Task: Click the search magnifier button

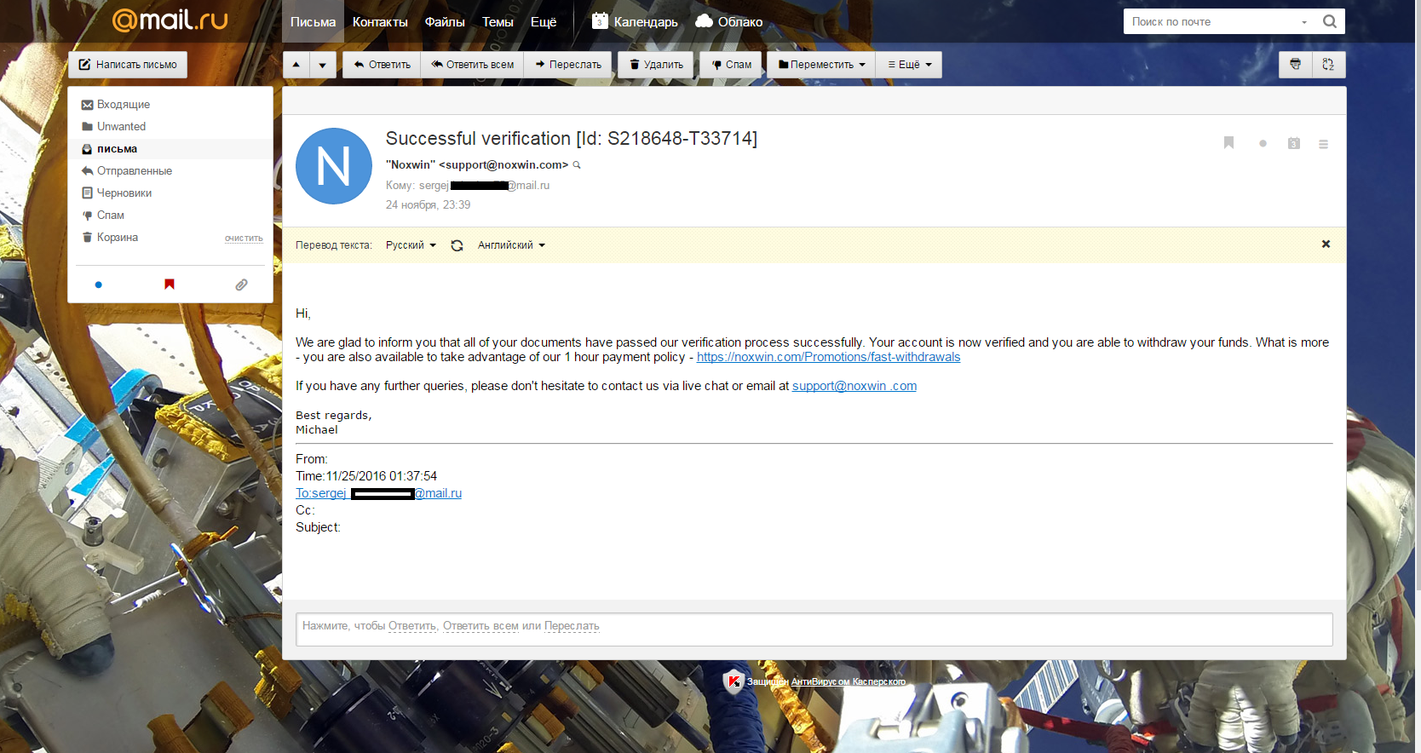Action: [1329, 21]
